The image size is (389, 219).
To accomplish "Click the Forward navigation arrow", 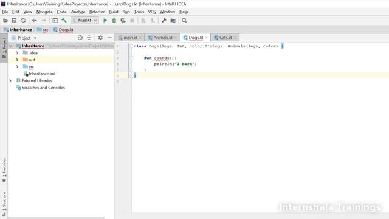I will click(44, 20).
